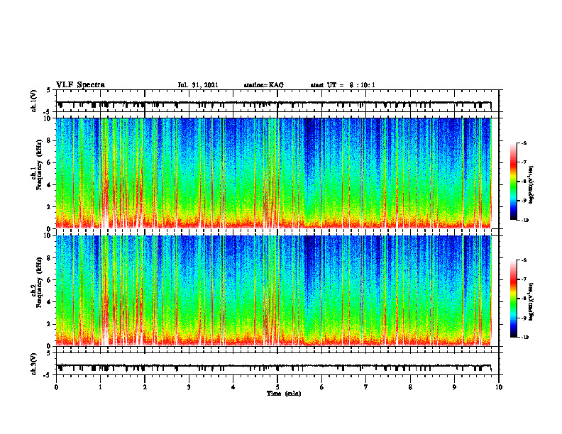Click the '-6' value on ch.2 colorbar
The width and height of the screenshot is (562, 434).
[x=524, y=260]
